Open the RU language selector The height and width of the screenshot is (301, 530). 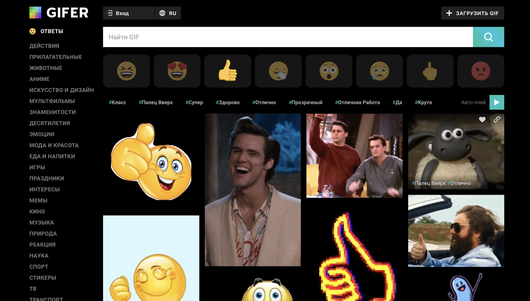[168, 13]
